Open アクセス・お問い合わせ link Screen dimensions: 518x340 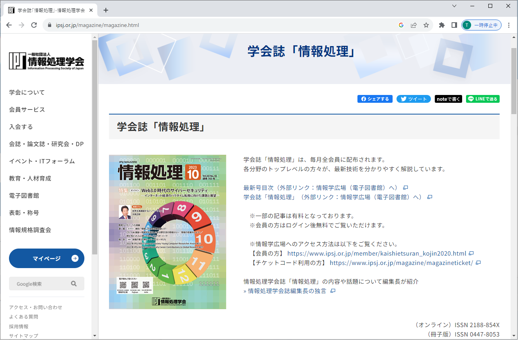[36, 307]
